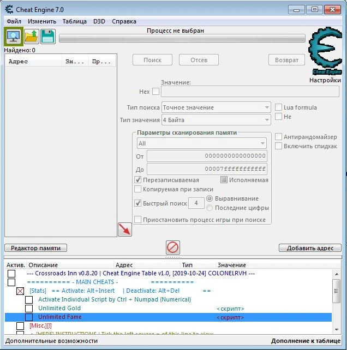The height and width of the screenshot is (350, 347).
Task: Click the scan progress bar
Action: pos(182,38)
